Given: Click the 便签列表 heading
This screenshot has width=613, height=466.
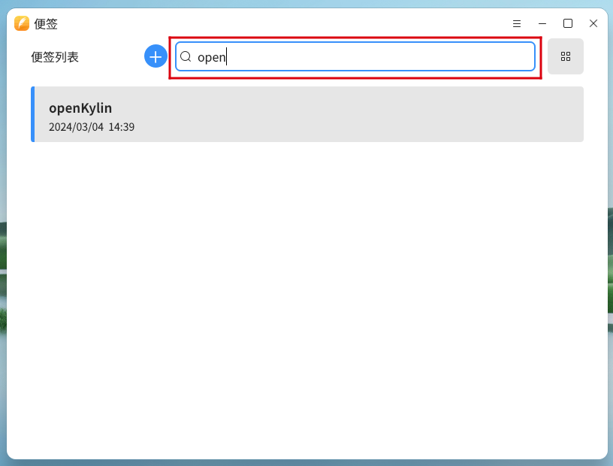Looking at the screenshot, I should 55,57.
